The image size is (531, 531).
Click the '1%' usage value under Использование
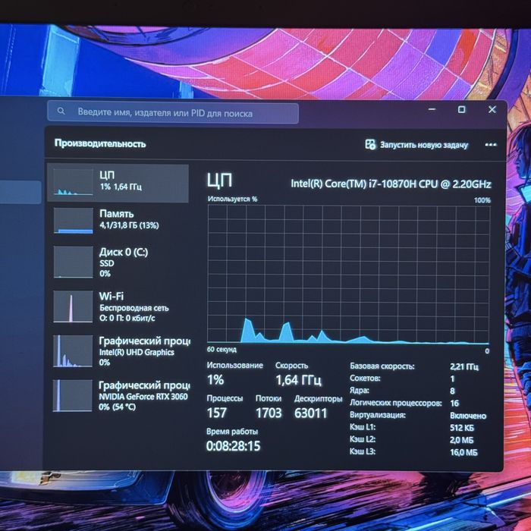point(215,379)
